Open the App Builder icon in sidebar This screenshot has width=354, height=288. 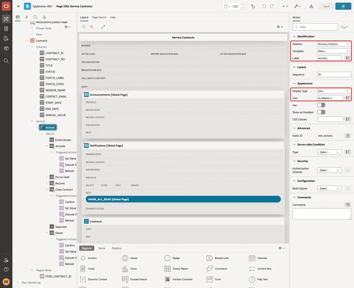[6, 19]
